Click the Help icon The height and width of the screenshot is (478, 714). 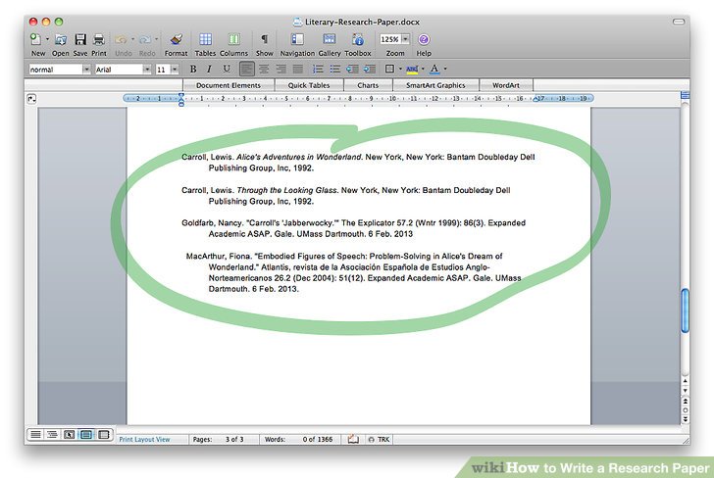(424, 39)
